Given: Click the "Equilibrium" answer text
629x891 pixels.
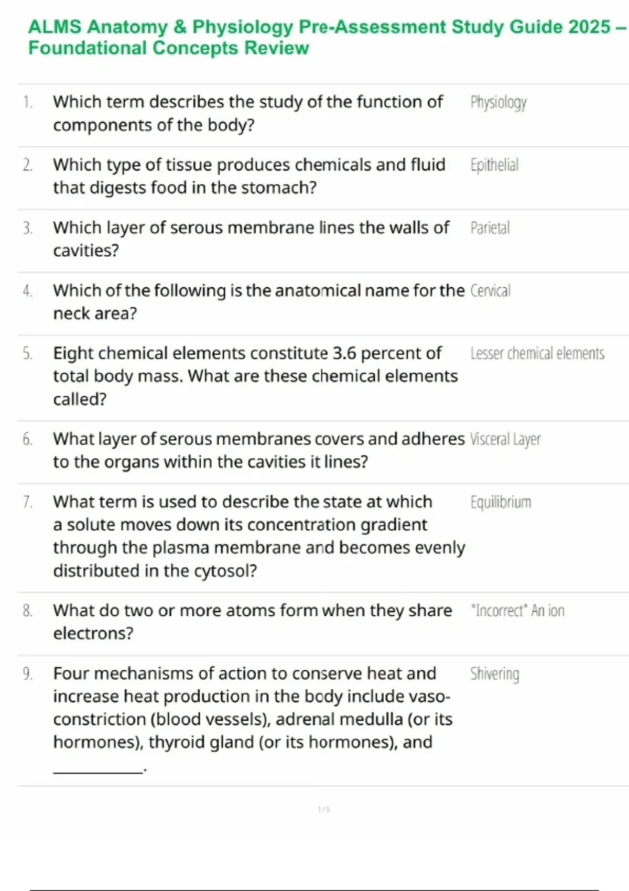Looking at the screenshot, I should [x=501, y=502].
